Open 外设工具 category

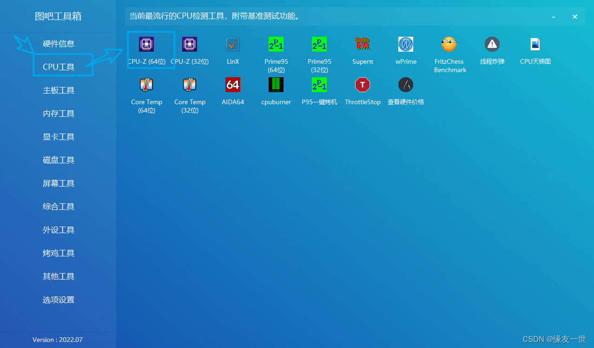pos(59,230)
